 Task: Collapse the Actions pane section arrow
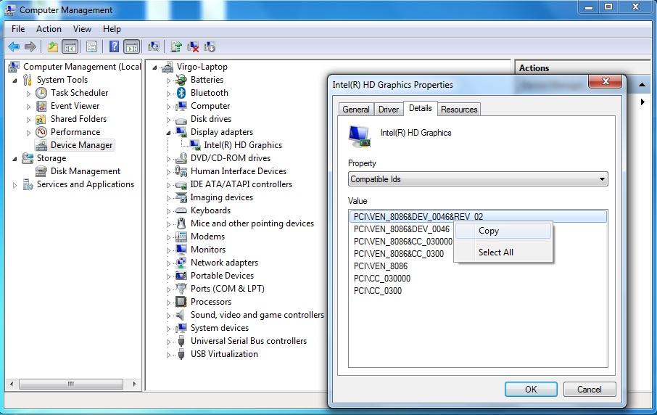tap(642, 85)
